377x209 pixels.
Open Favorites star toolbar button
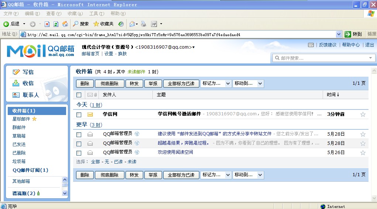click(x=103, y=24)
